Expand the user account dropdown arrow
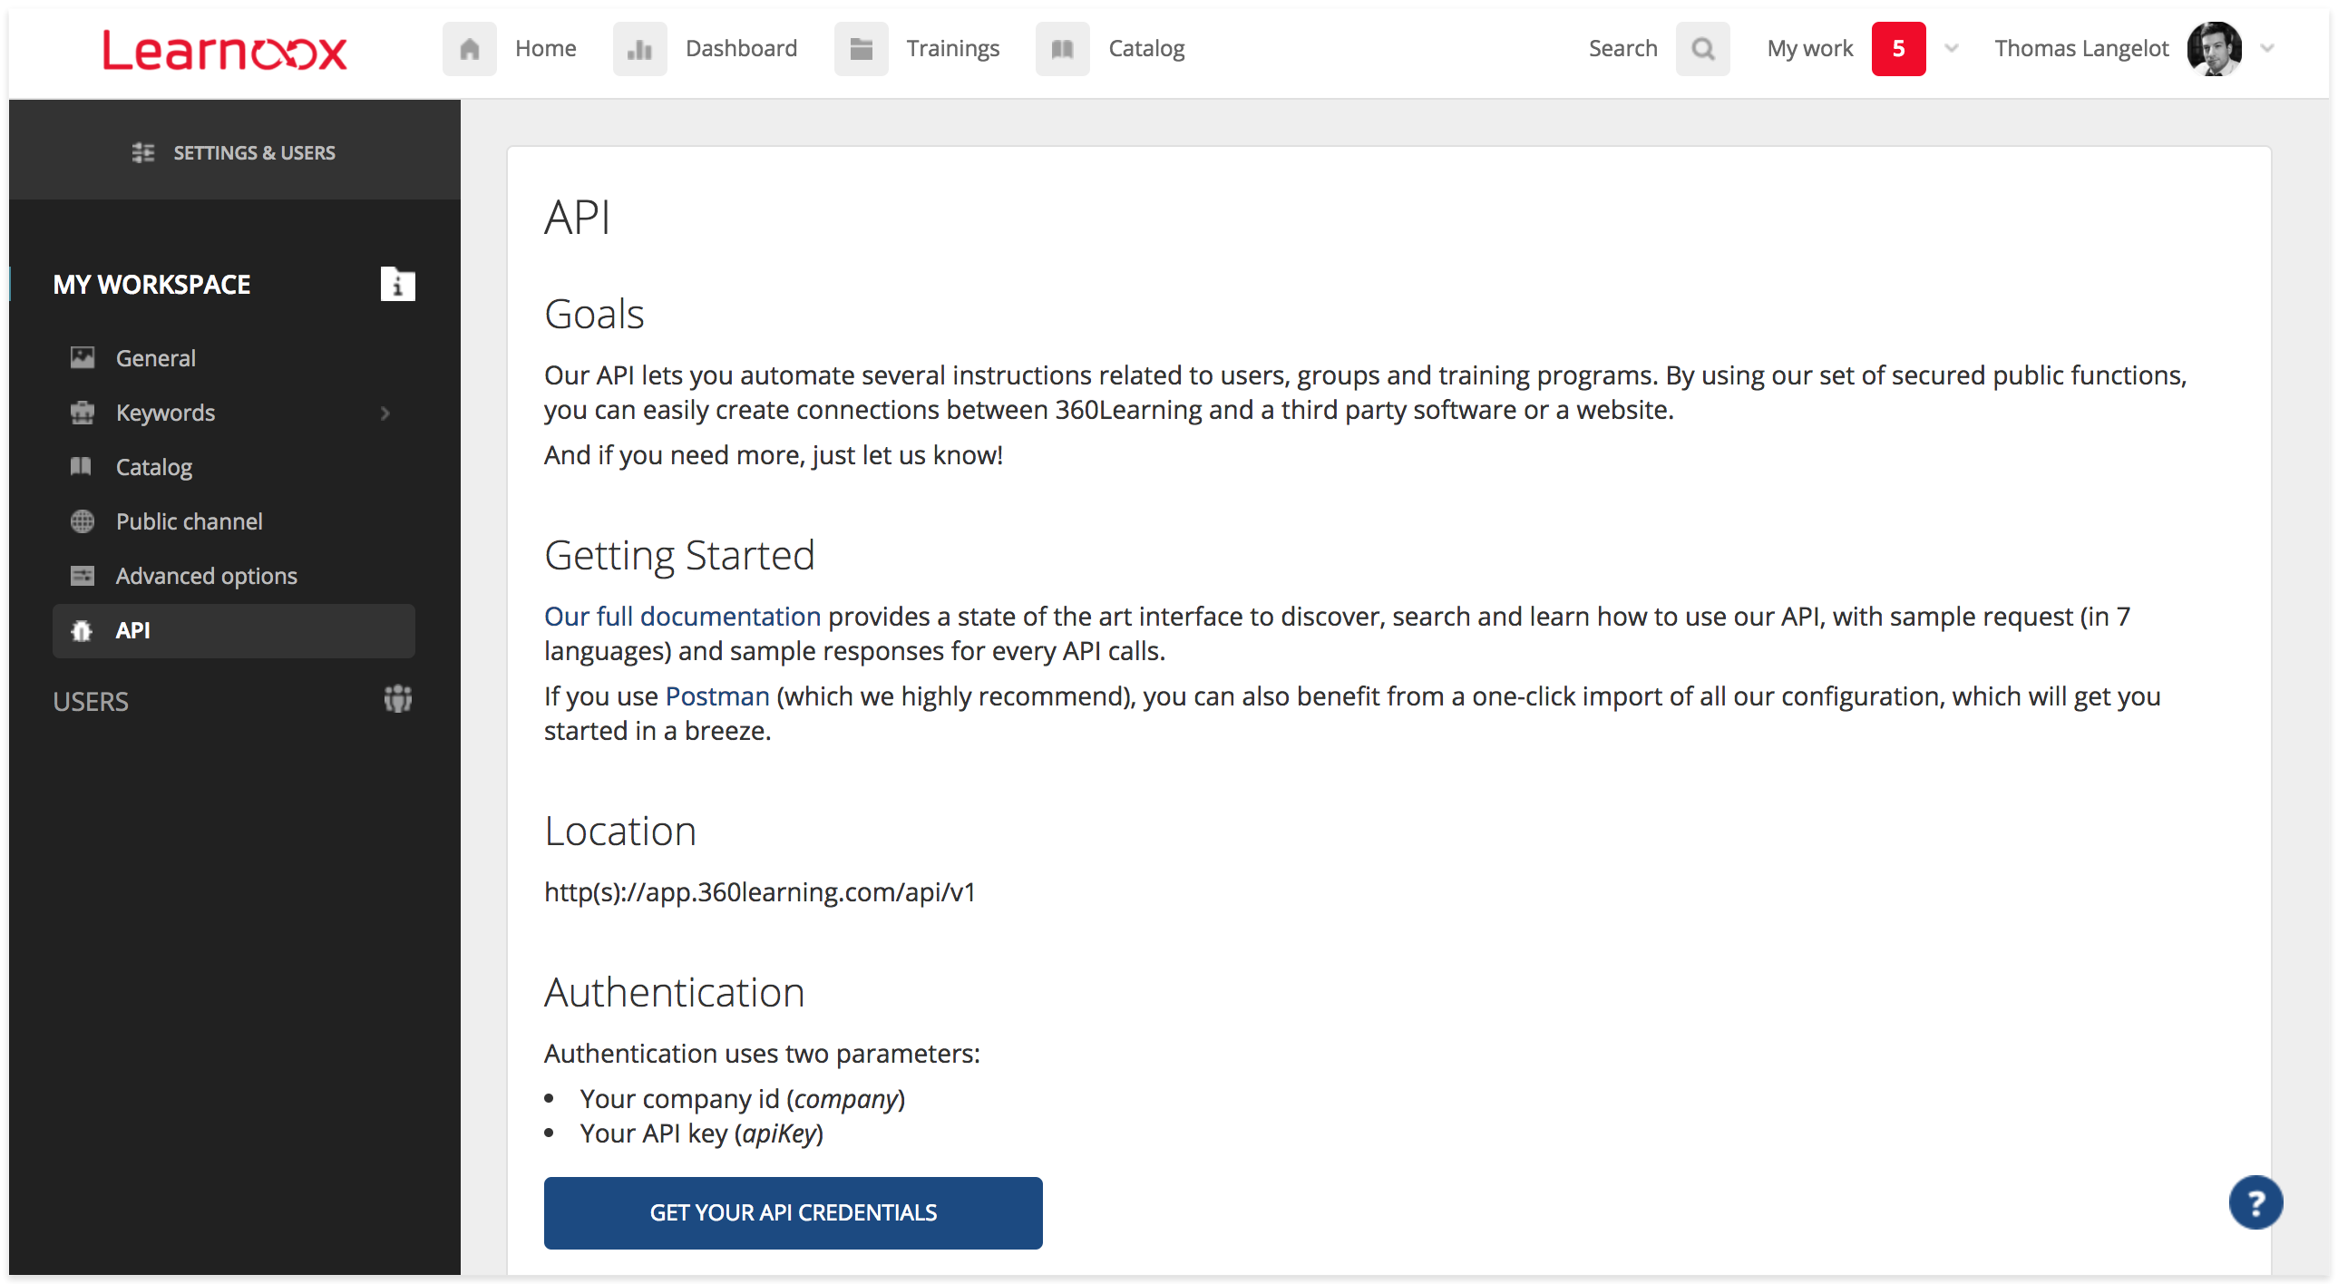 click(2267, 49)
